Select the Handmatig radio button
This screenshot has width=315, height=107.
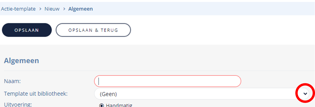coord(101,105)
